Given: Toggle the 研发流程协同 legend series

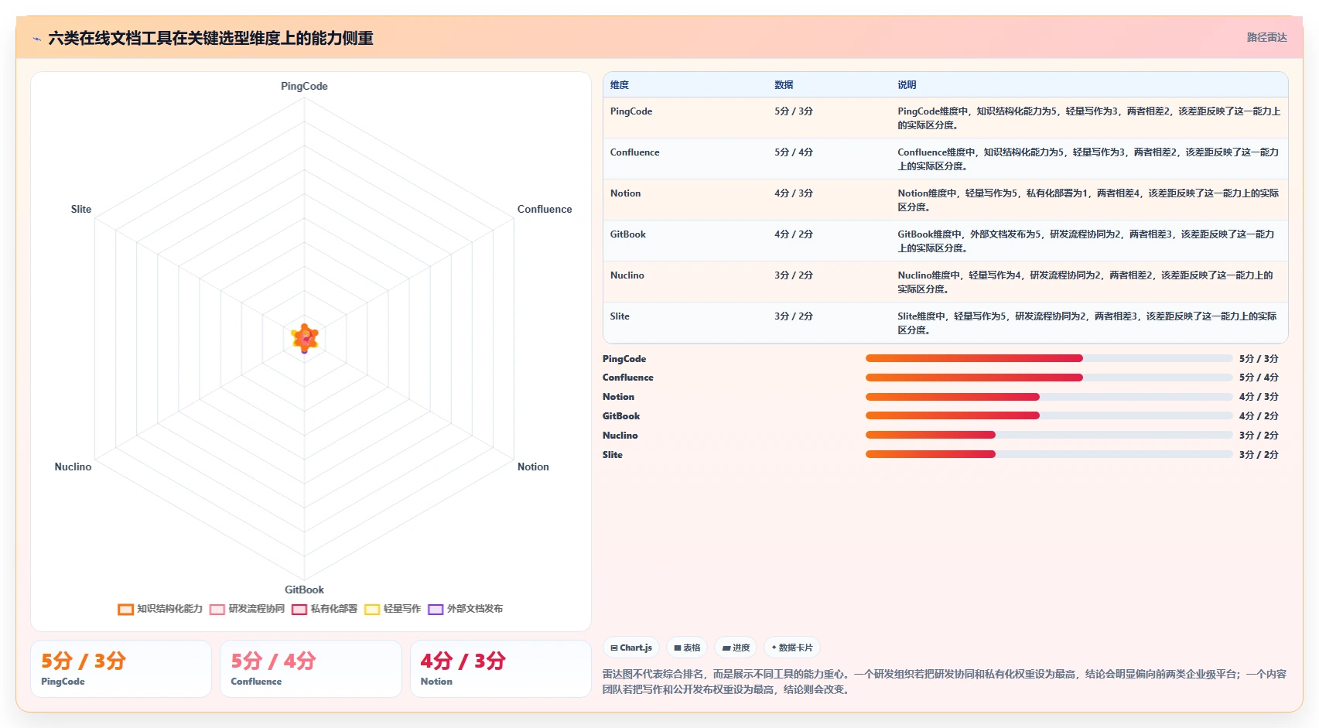Looking at the screenshot, I should (248, 609).
